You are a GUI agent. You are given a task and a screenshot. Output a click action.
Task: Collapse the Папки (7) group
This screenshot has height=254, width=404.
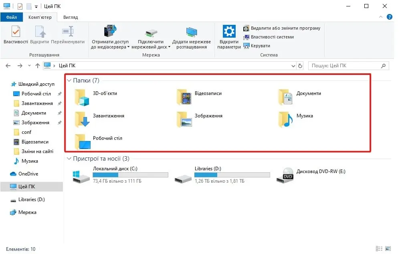[x=69, y=81]
